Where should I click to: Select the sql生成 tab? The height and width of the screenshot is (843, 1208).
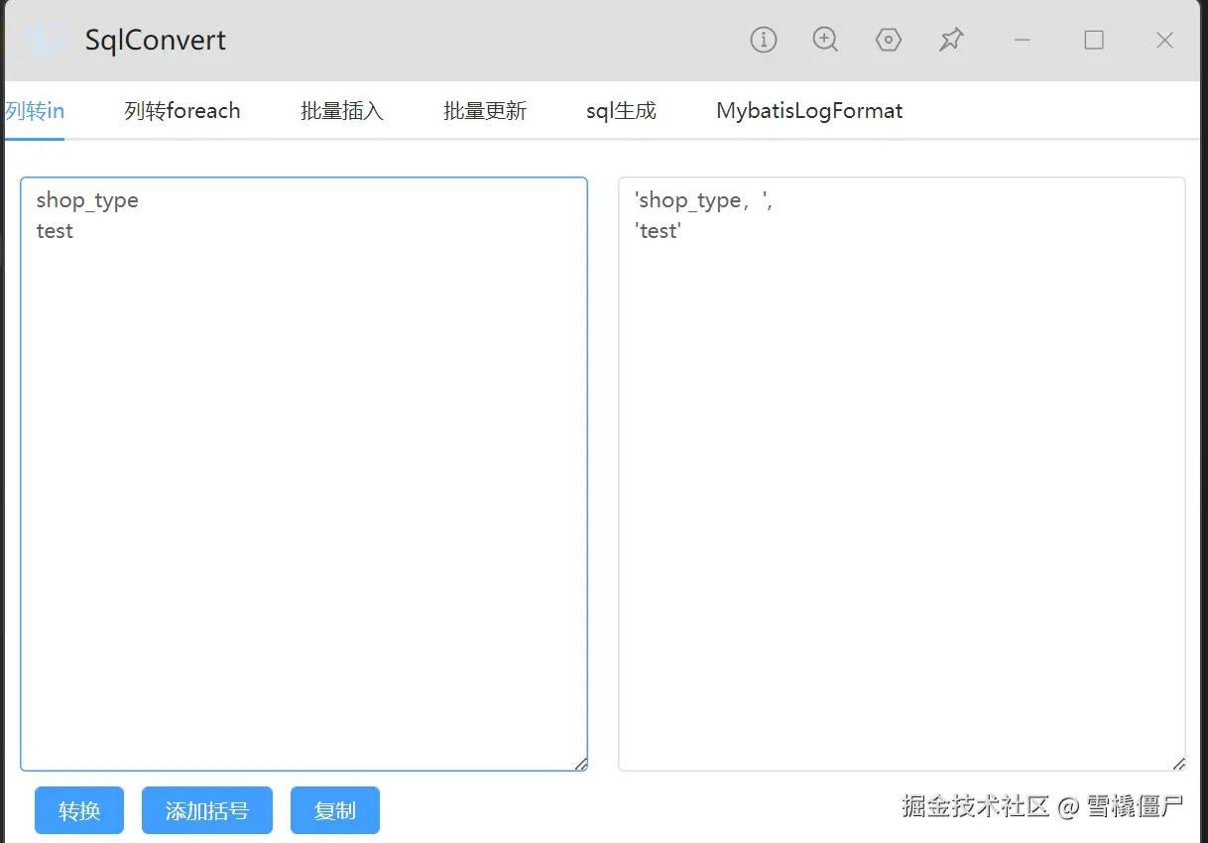coord(621,110)
